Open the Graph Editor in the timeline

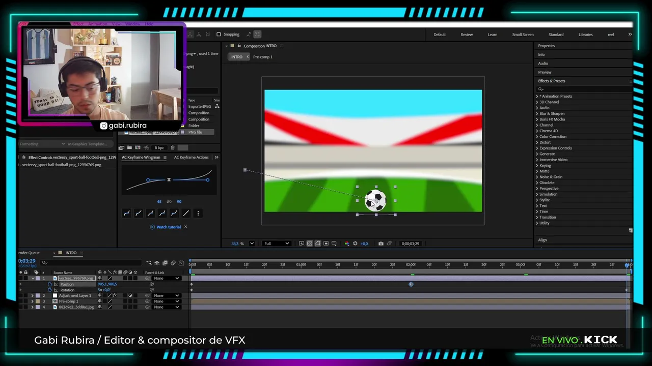click(181, 263)
